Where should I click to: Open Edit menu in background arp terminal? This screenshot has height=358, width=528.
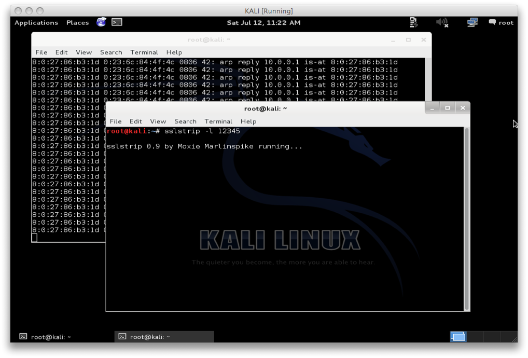point(61,52)
